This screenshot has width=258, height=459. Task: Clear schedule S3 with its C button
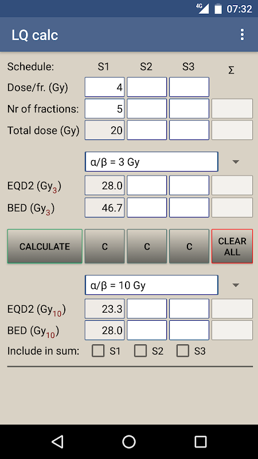click(x=189, y=246)
